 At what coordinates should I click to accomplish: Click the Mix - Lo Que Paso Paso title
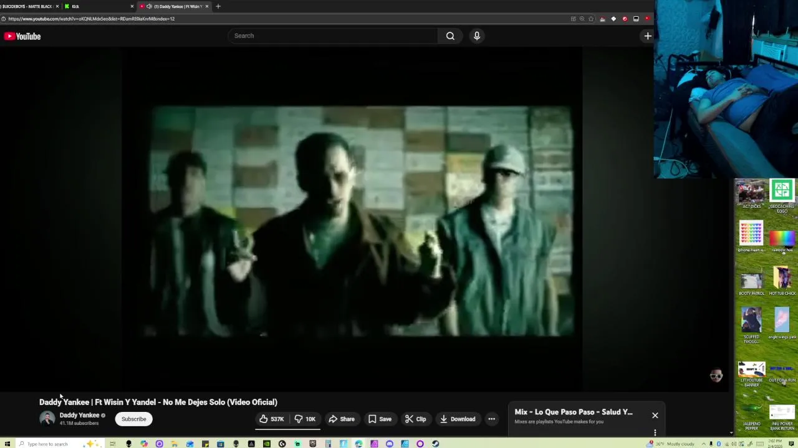click(x=574, y=412)
